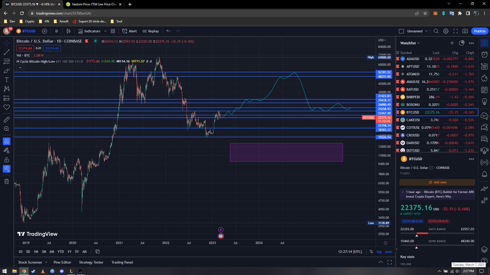Screen dimensions: 490x275
Task: Open the prediction and measurement tools
Action: point(7,98)
